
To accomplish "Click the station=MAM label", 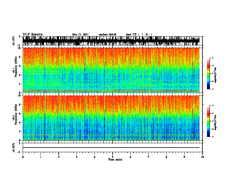I will (x=107, y=35).
